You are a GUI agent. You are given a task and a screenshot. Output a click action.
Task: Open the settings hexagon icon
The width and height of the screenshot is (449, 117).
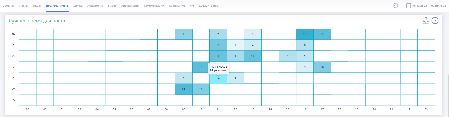coord(395,6)
